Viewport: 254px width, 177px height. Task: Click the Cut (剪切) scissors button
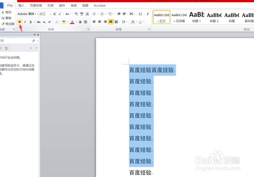(x=7, y=12)
